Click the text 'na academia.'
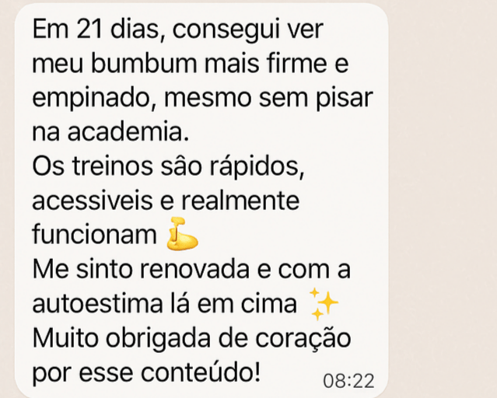The image size is (497, 398). tap(110, 132)
